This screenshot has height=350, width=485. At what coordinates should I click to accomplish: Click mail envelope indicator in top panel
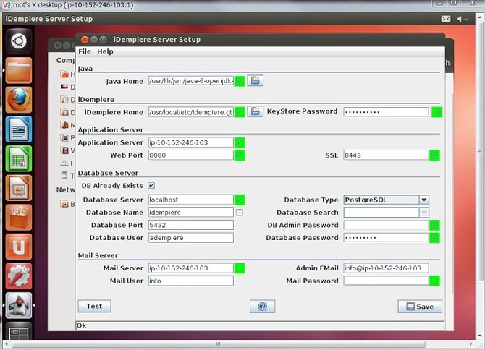(x=446, y=19)
